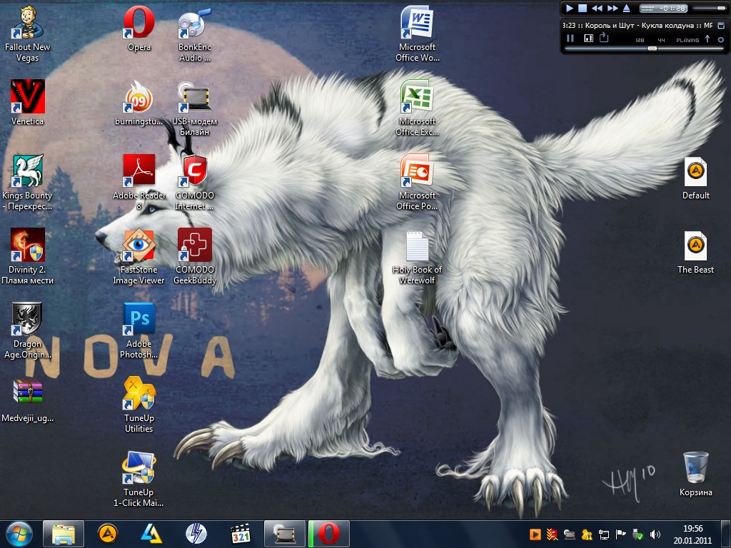Click the remaining time display -0:28
731x548 pixels.
click(x=664, y=8)
